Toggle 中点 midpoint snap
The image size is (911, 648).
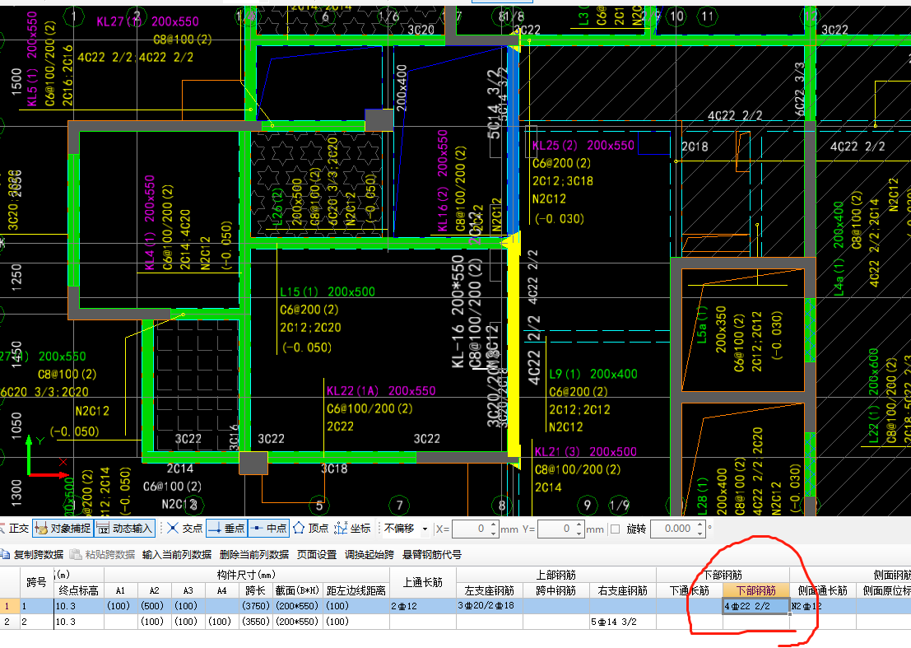click(268, 529)
